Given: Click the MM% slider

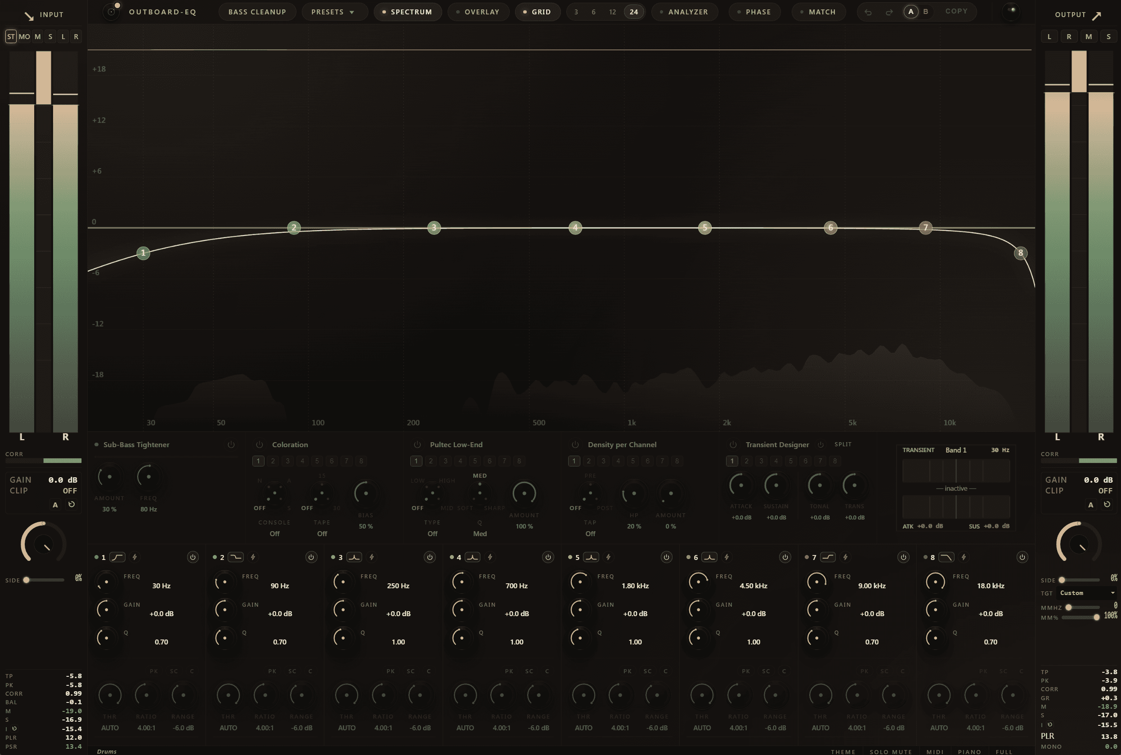Looking at the screenshot, I should (1081, 617).
